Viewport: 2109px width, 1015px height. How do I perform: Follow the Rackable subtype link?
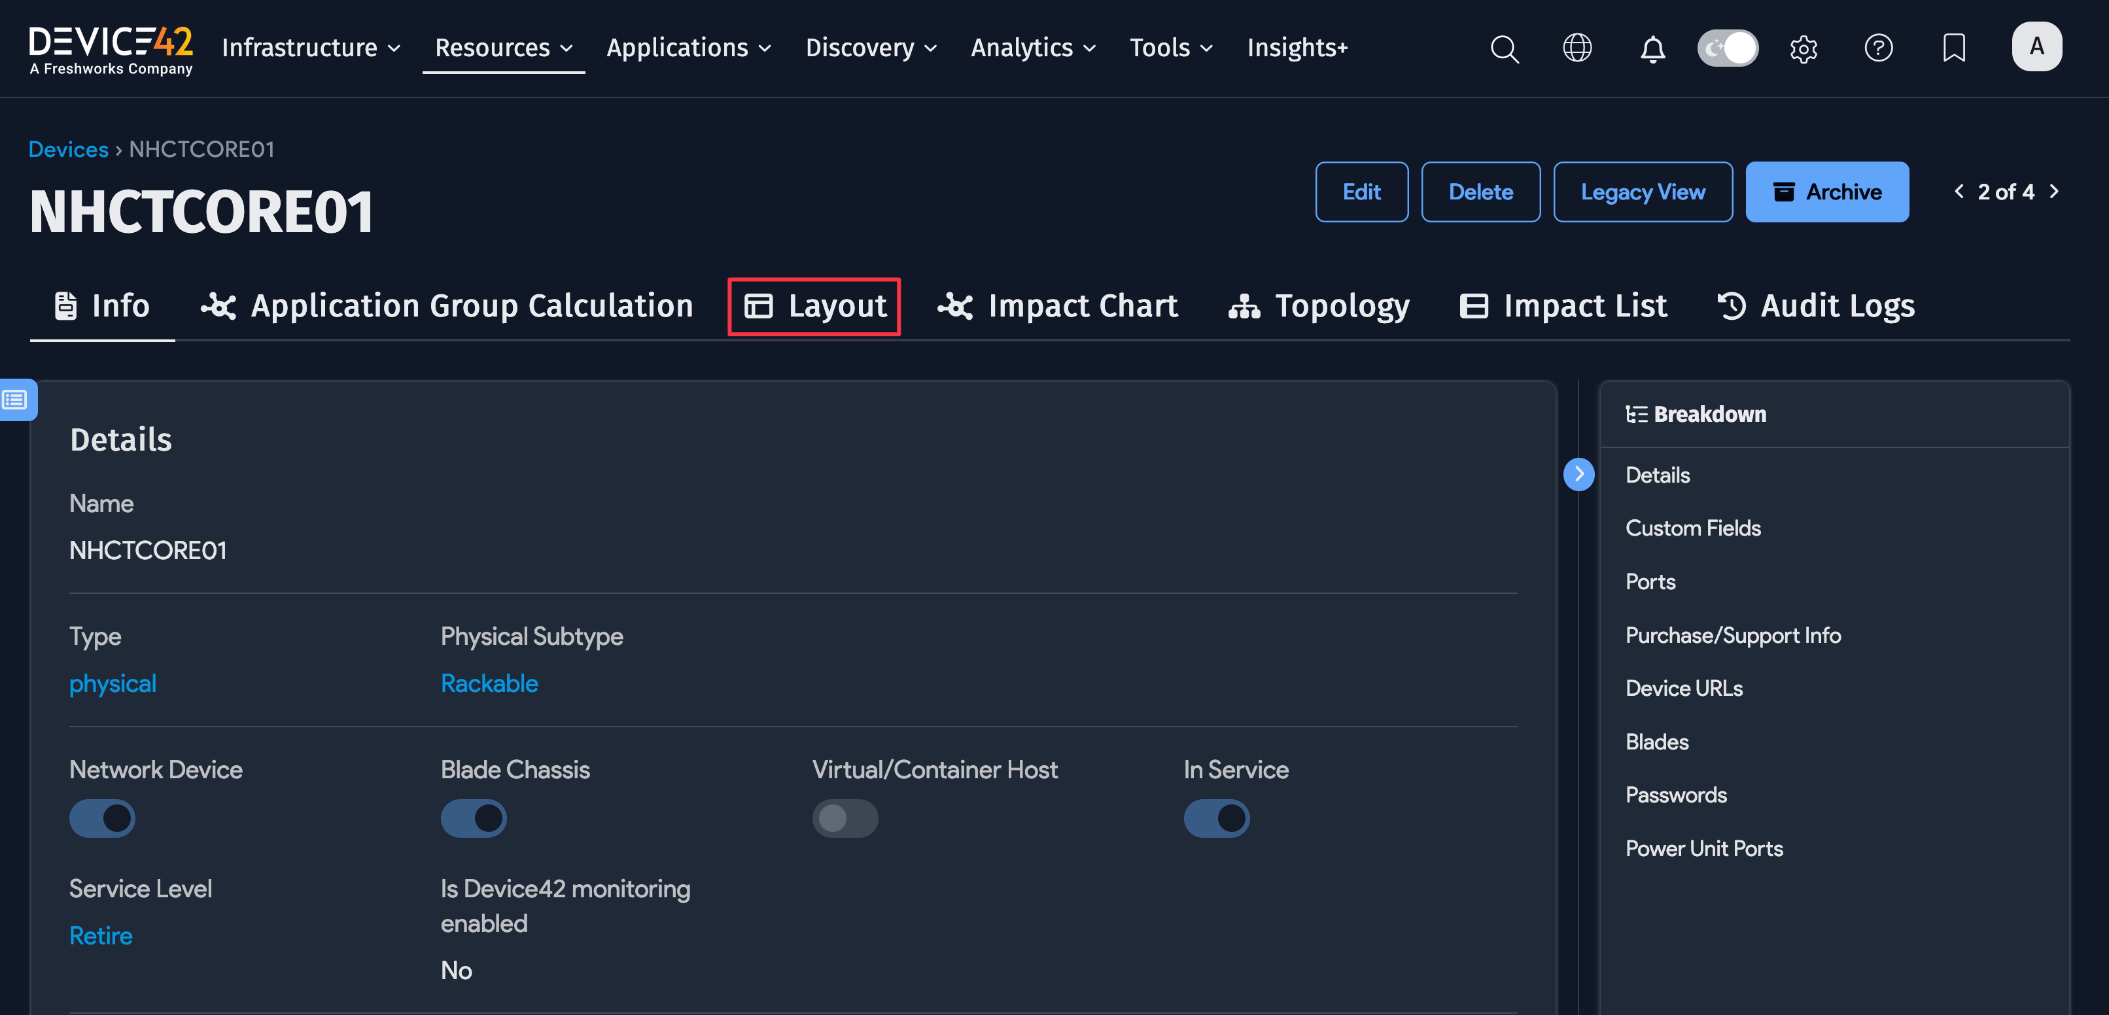(x=489, y=683)
